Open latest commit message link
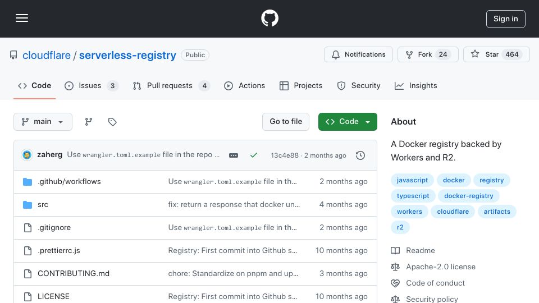 [x=143, y=155]
